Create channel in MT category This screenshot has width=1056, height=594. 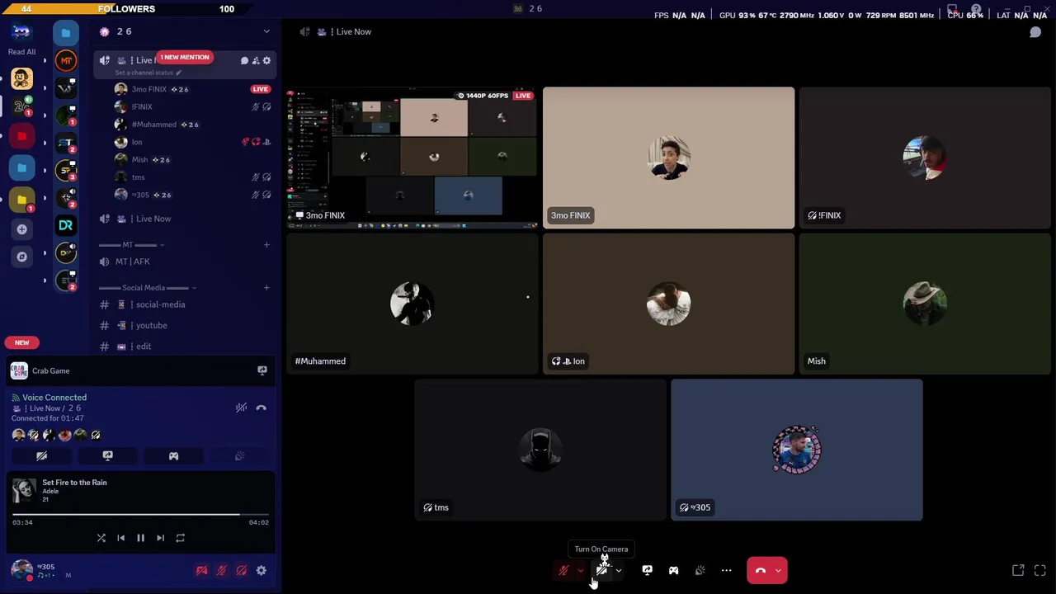[266, 245]
